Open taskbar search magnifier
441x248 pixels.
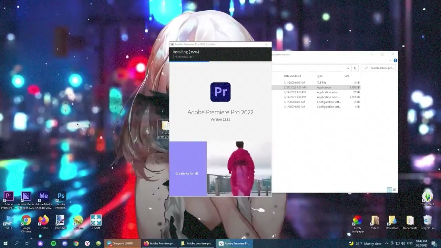pos(17,243)
